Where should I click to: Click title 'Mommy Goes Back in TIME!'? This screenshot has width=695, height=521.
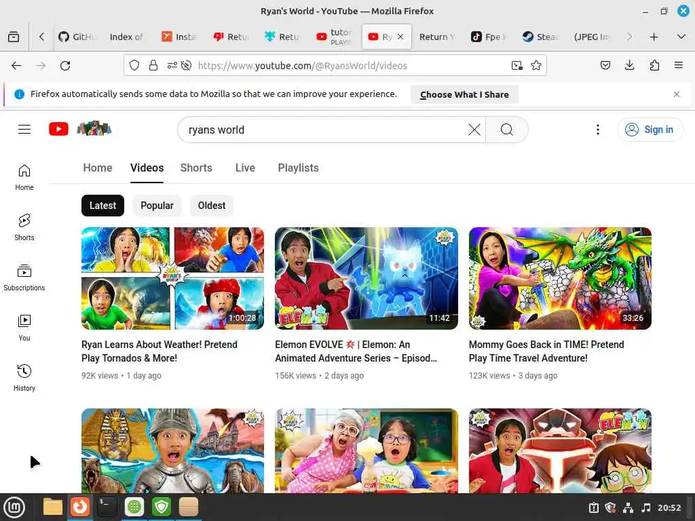pyautogui.click(x=546, y=351)
